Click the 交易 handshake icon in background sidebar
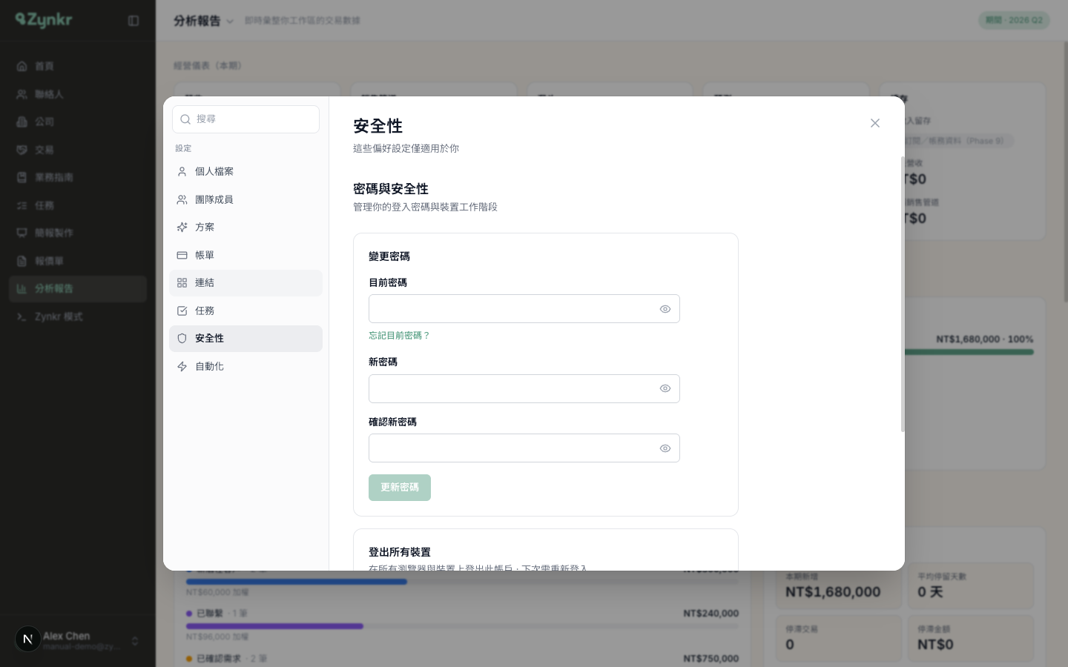Viewport: 1068px width, 667px height. 22,150
